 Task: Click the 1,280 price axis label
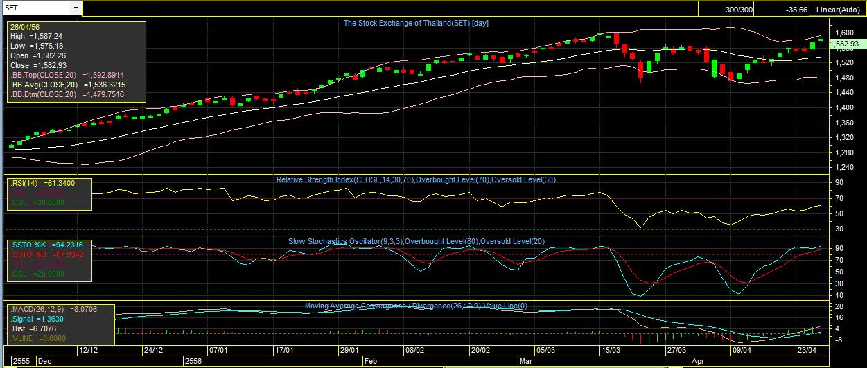845,152
